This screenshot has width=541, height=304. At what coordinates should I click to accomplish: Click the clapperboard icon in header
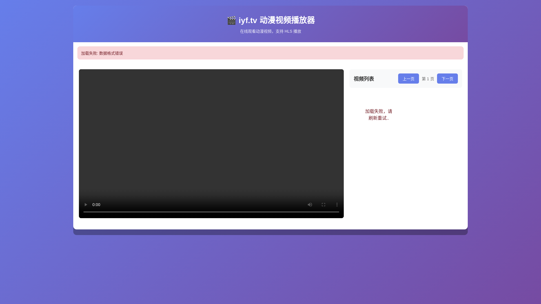tap(232, 20)
